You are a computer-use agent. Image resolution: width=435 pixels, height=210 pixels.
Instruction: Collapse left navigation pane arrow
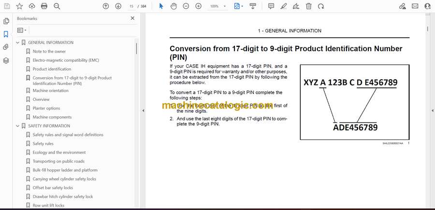coord(143,111)
